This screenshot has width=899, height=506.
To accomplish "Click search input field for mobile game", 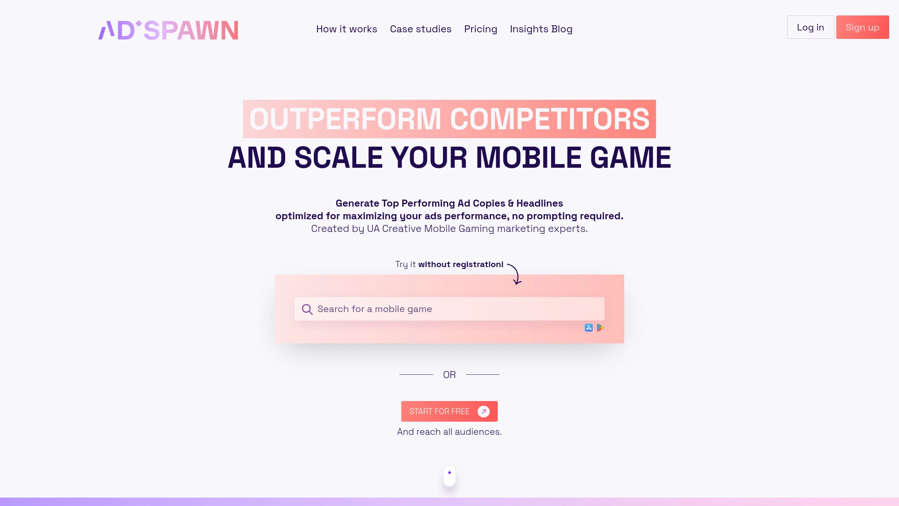I will coord(449,309).
